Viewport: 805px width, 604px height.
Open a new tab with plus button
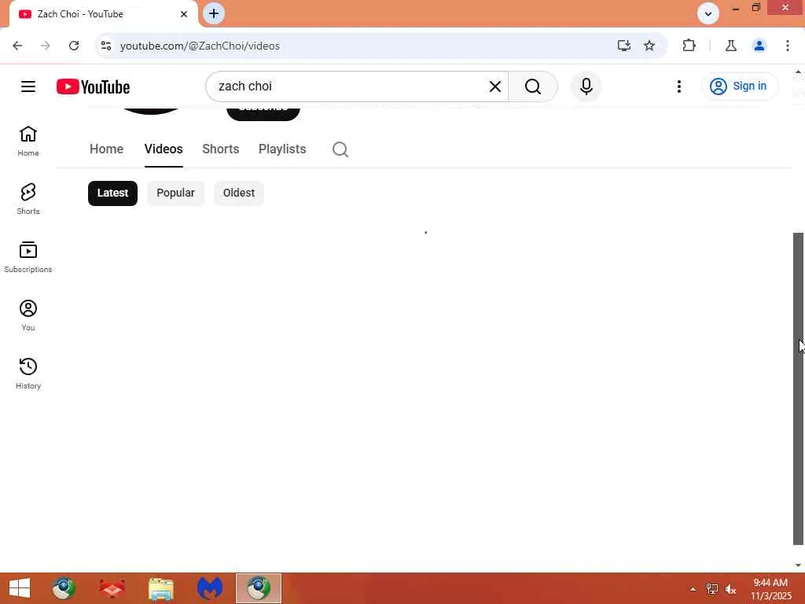pyautogui.click(x=214, y=14)
